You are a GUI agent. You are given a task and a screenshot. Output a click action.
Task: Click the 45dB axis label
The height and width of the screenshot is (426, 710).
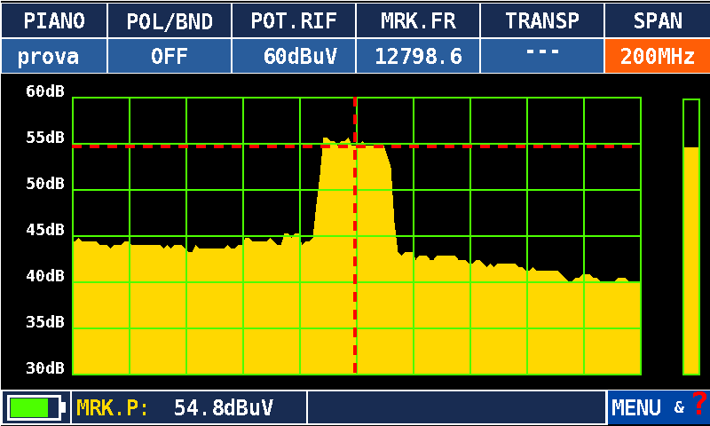tap(45, 230)
